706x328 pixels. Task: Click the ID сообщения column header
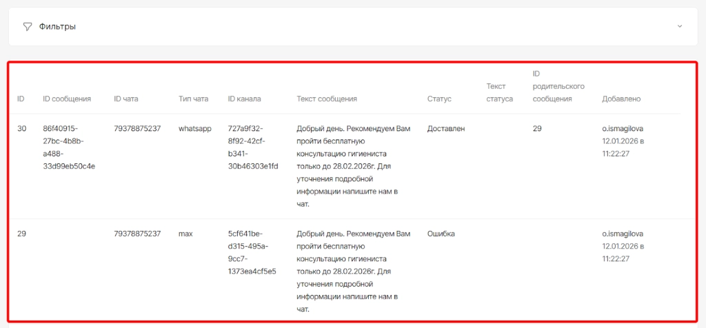(67, 99)
